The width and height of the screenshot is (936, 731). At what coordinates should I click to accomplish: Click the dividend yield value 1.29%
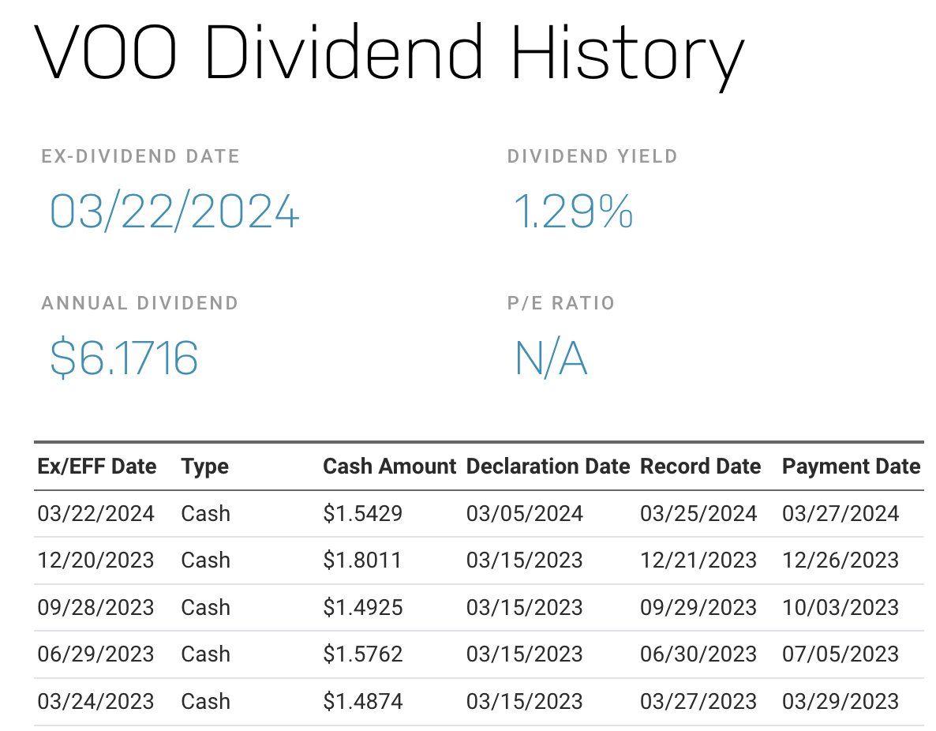573,212
